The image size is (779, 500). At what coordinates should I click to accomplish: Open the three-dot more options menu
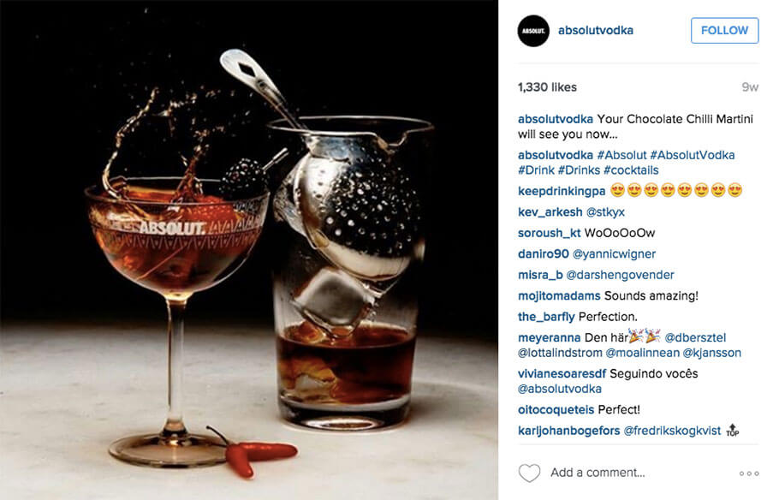[x=749, y=473]
